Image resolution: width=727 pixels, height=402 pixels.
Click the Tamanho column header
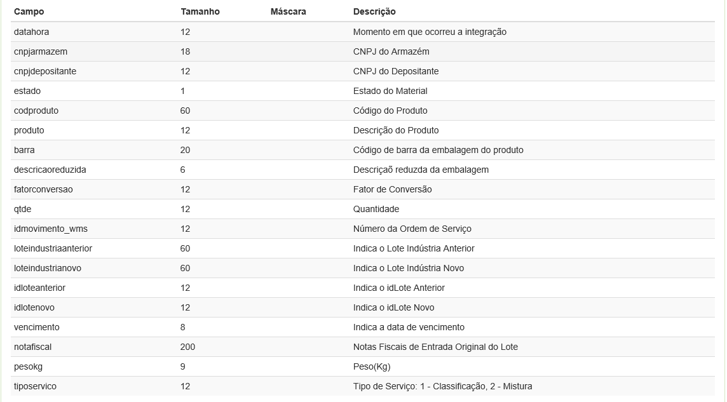pos(200,11)
